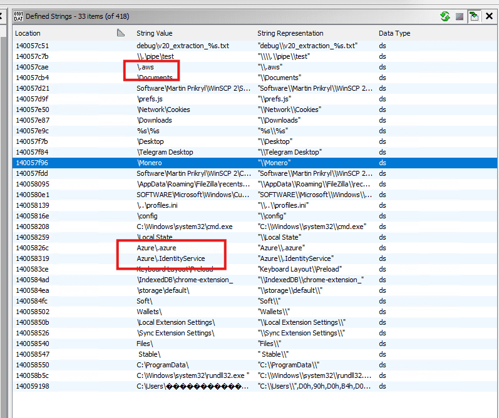Select the Stable\ string value
The image size is (499, 418).
[x=149, y=354]
